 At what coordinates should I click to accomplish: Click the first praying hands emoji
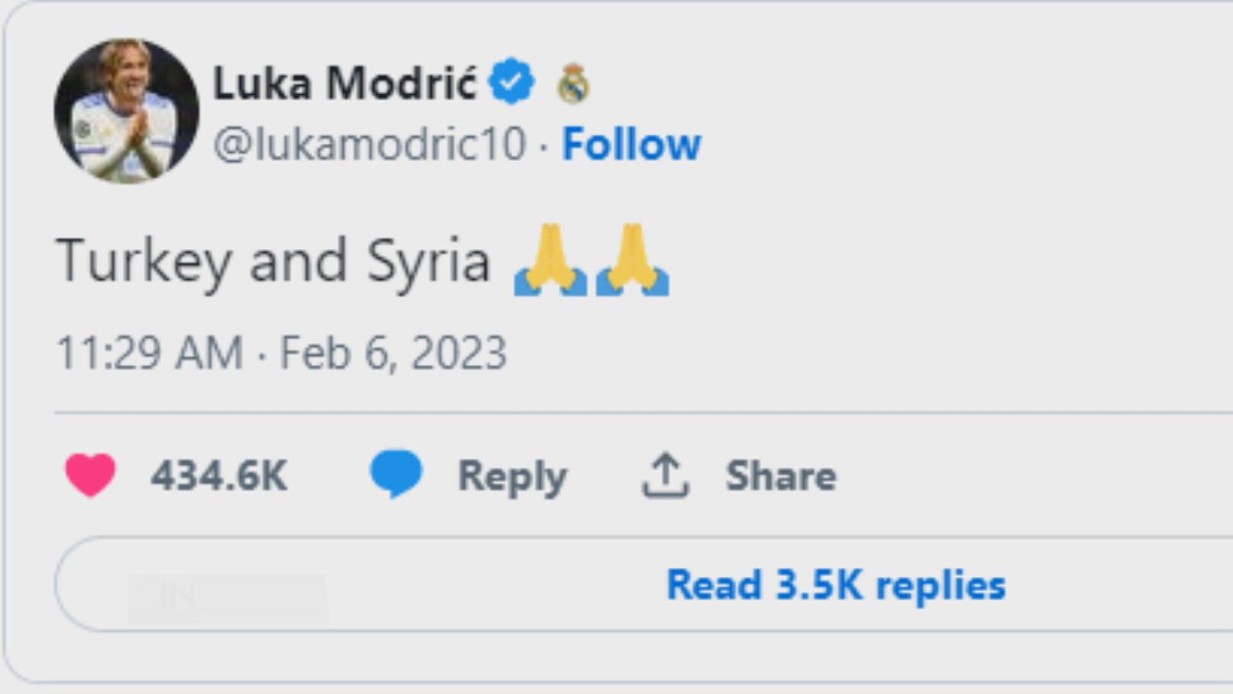(550, 260)
